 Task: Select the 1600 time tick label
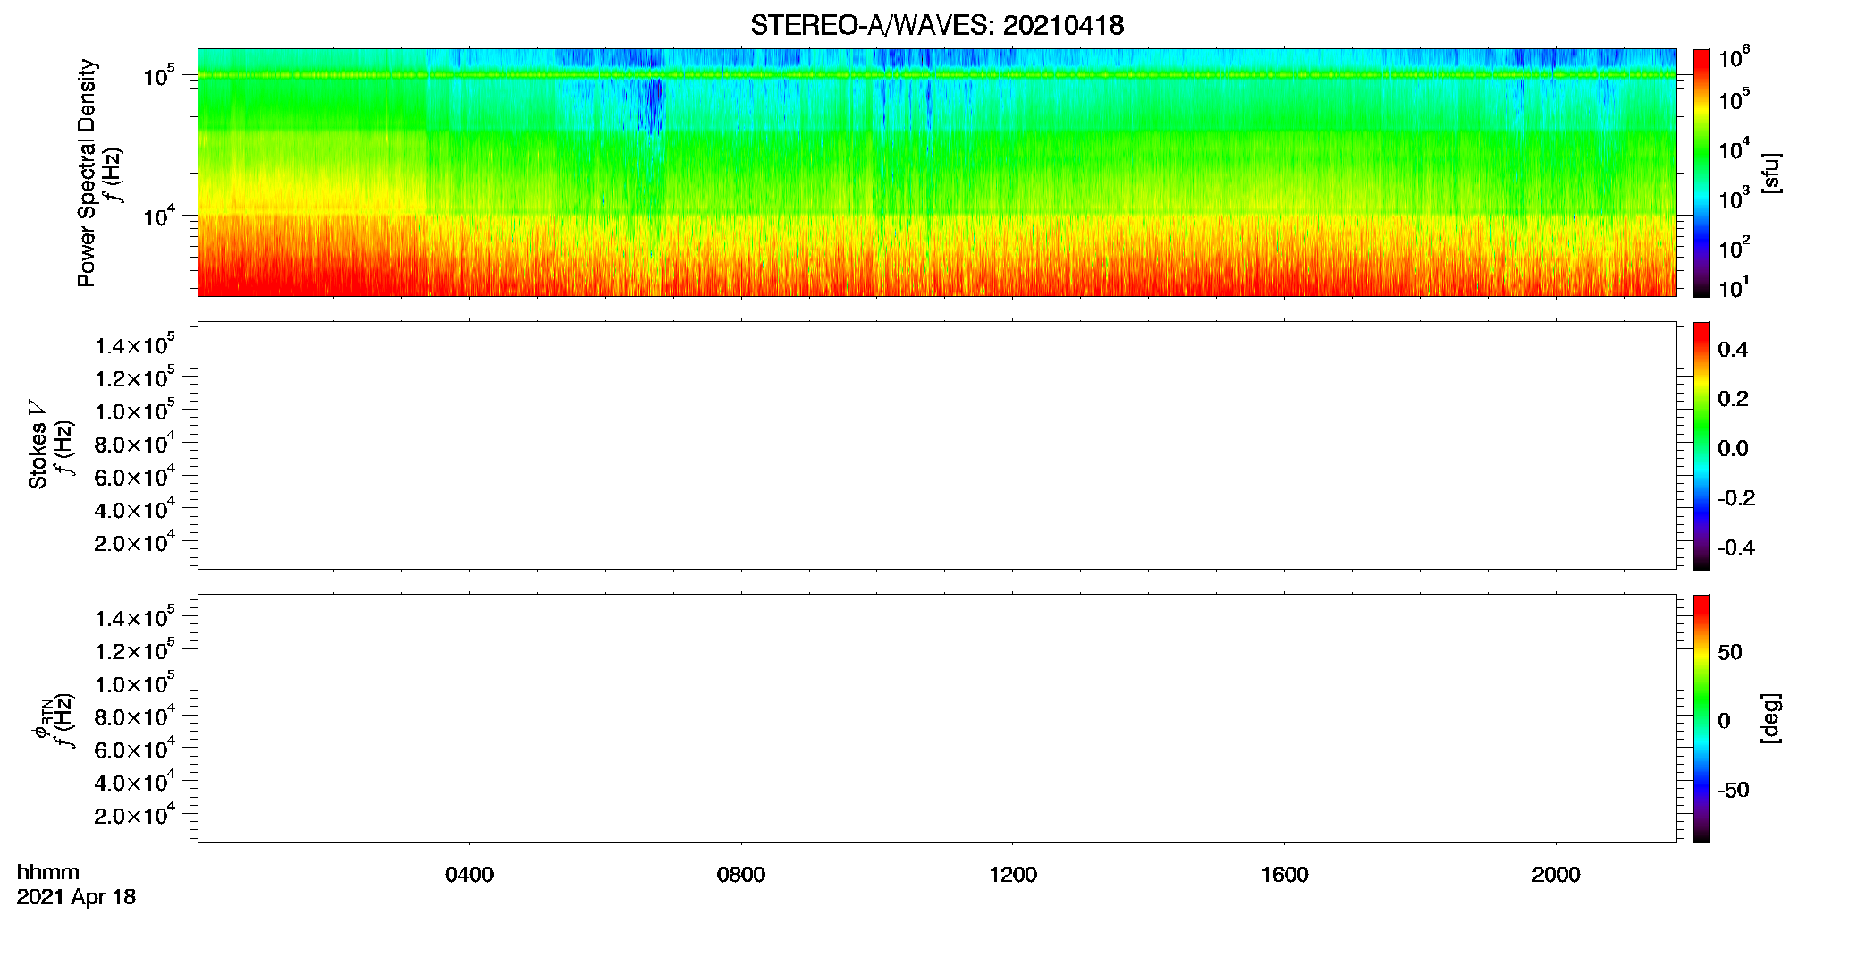tap(1285, 875)
